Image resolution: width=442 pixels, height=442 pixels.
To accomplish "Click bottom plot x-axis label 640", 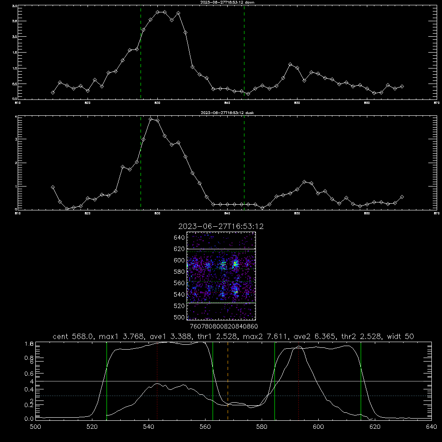I will point(431,427).
